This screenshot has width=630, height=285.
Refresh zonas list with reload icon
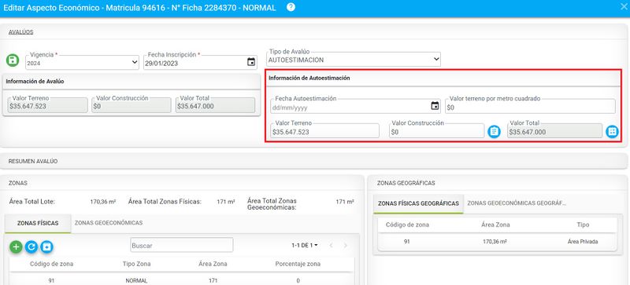pos(31,247)
